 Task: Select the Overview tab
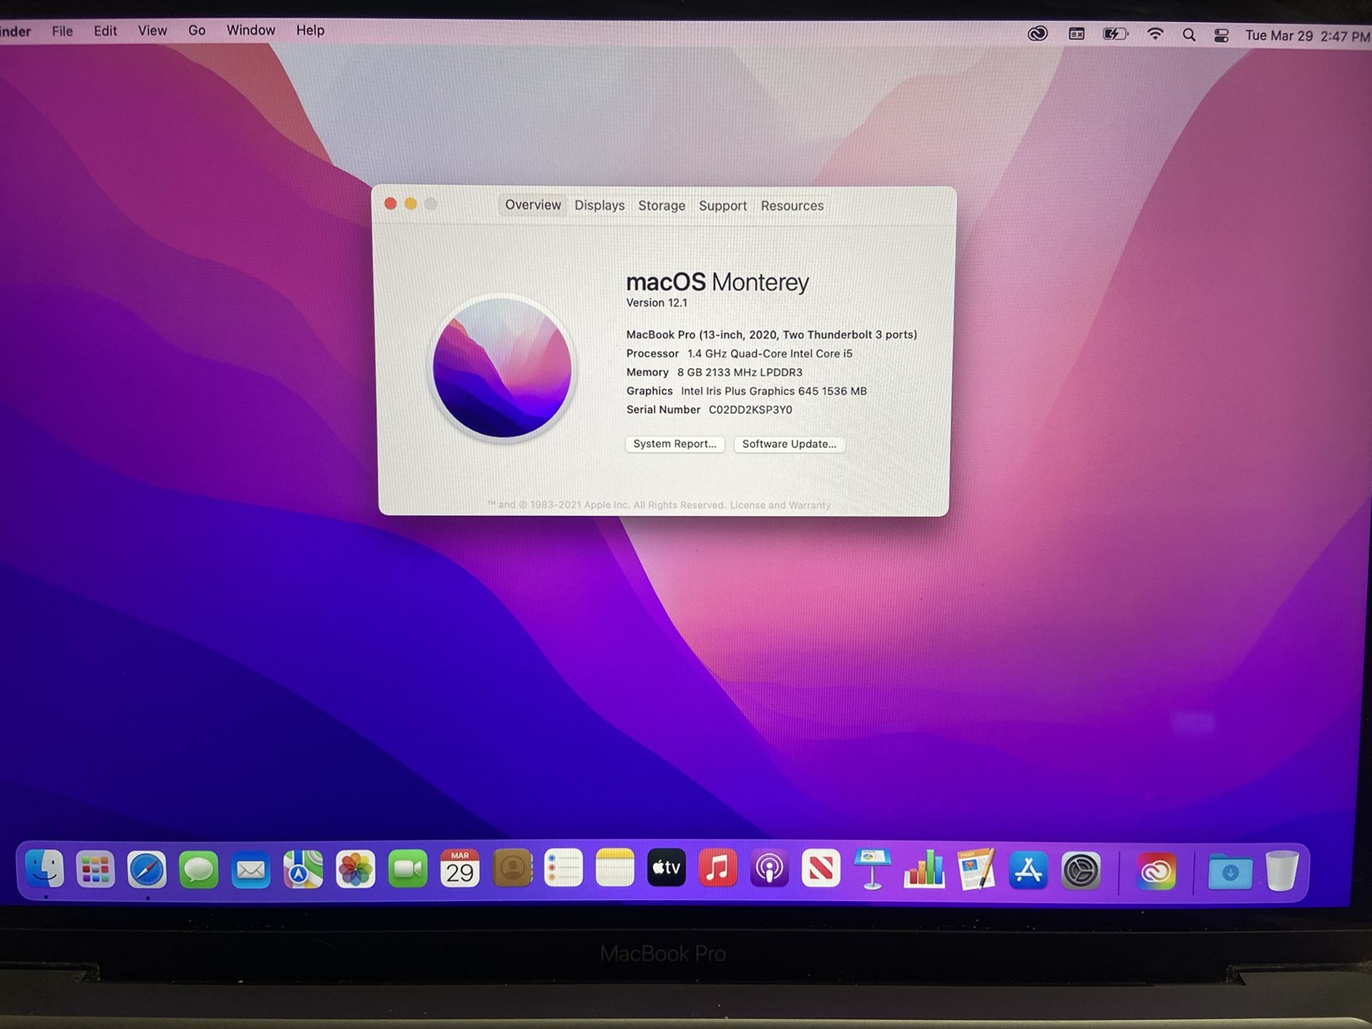tap(533, 205)
